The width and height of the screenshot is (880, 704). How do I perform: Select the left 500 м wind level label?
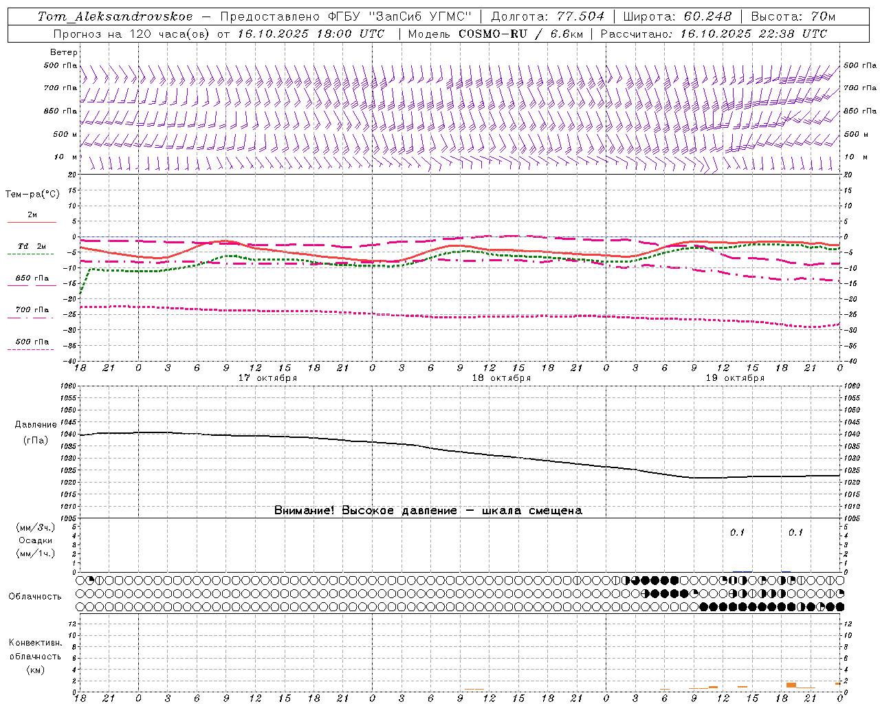[x=65, y=134]
